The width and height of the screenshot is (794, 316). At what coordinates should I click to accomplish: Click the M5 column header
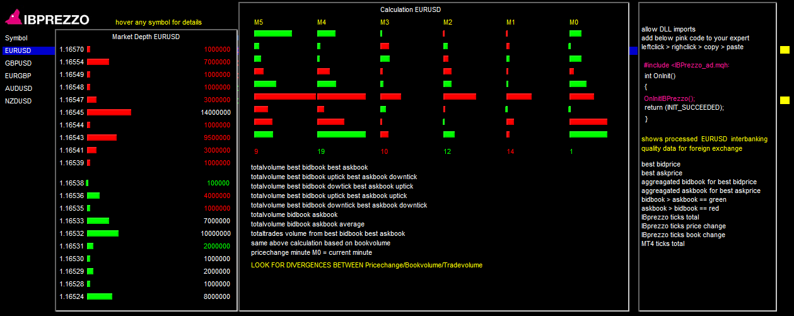click(259, 23)
